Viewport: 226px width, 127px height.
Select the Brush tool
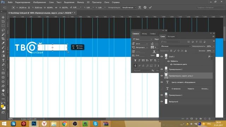3,47
